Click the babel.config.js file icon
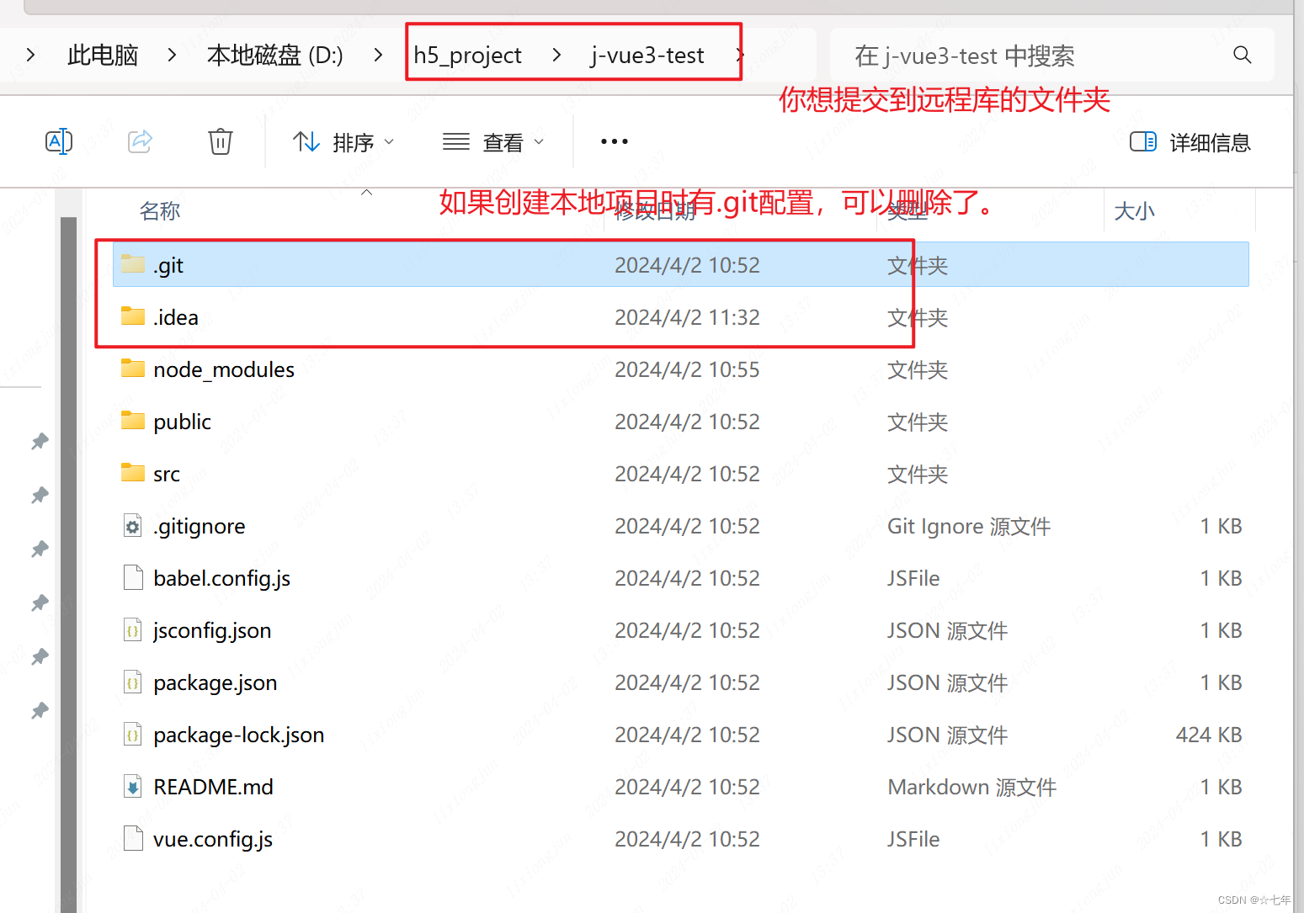This screenshot has height=913, width=1304. (x=133, y=578)
